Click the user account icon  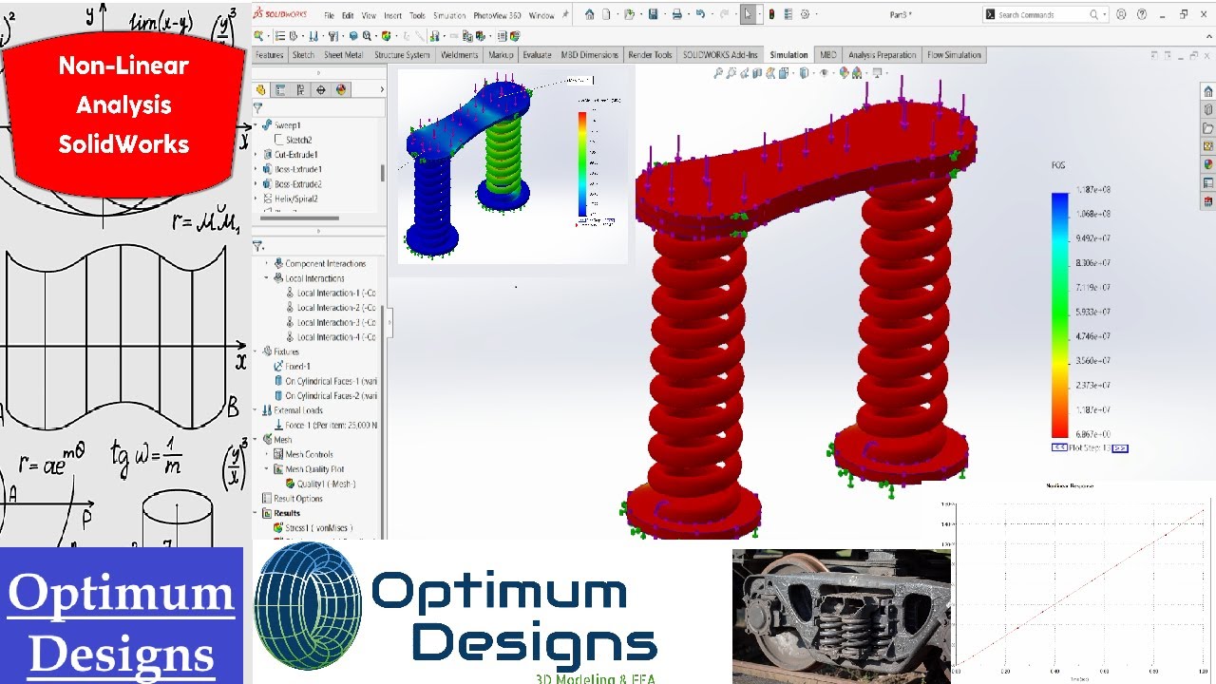click(x=1121, y=14)
